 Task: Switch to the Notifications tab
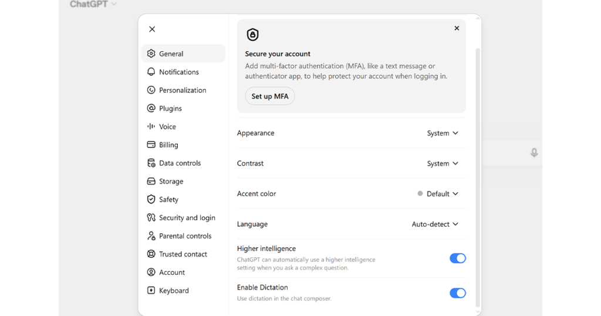click(183, 72)
